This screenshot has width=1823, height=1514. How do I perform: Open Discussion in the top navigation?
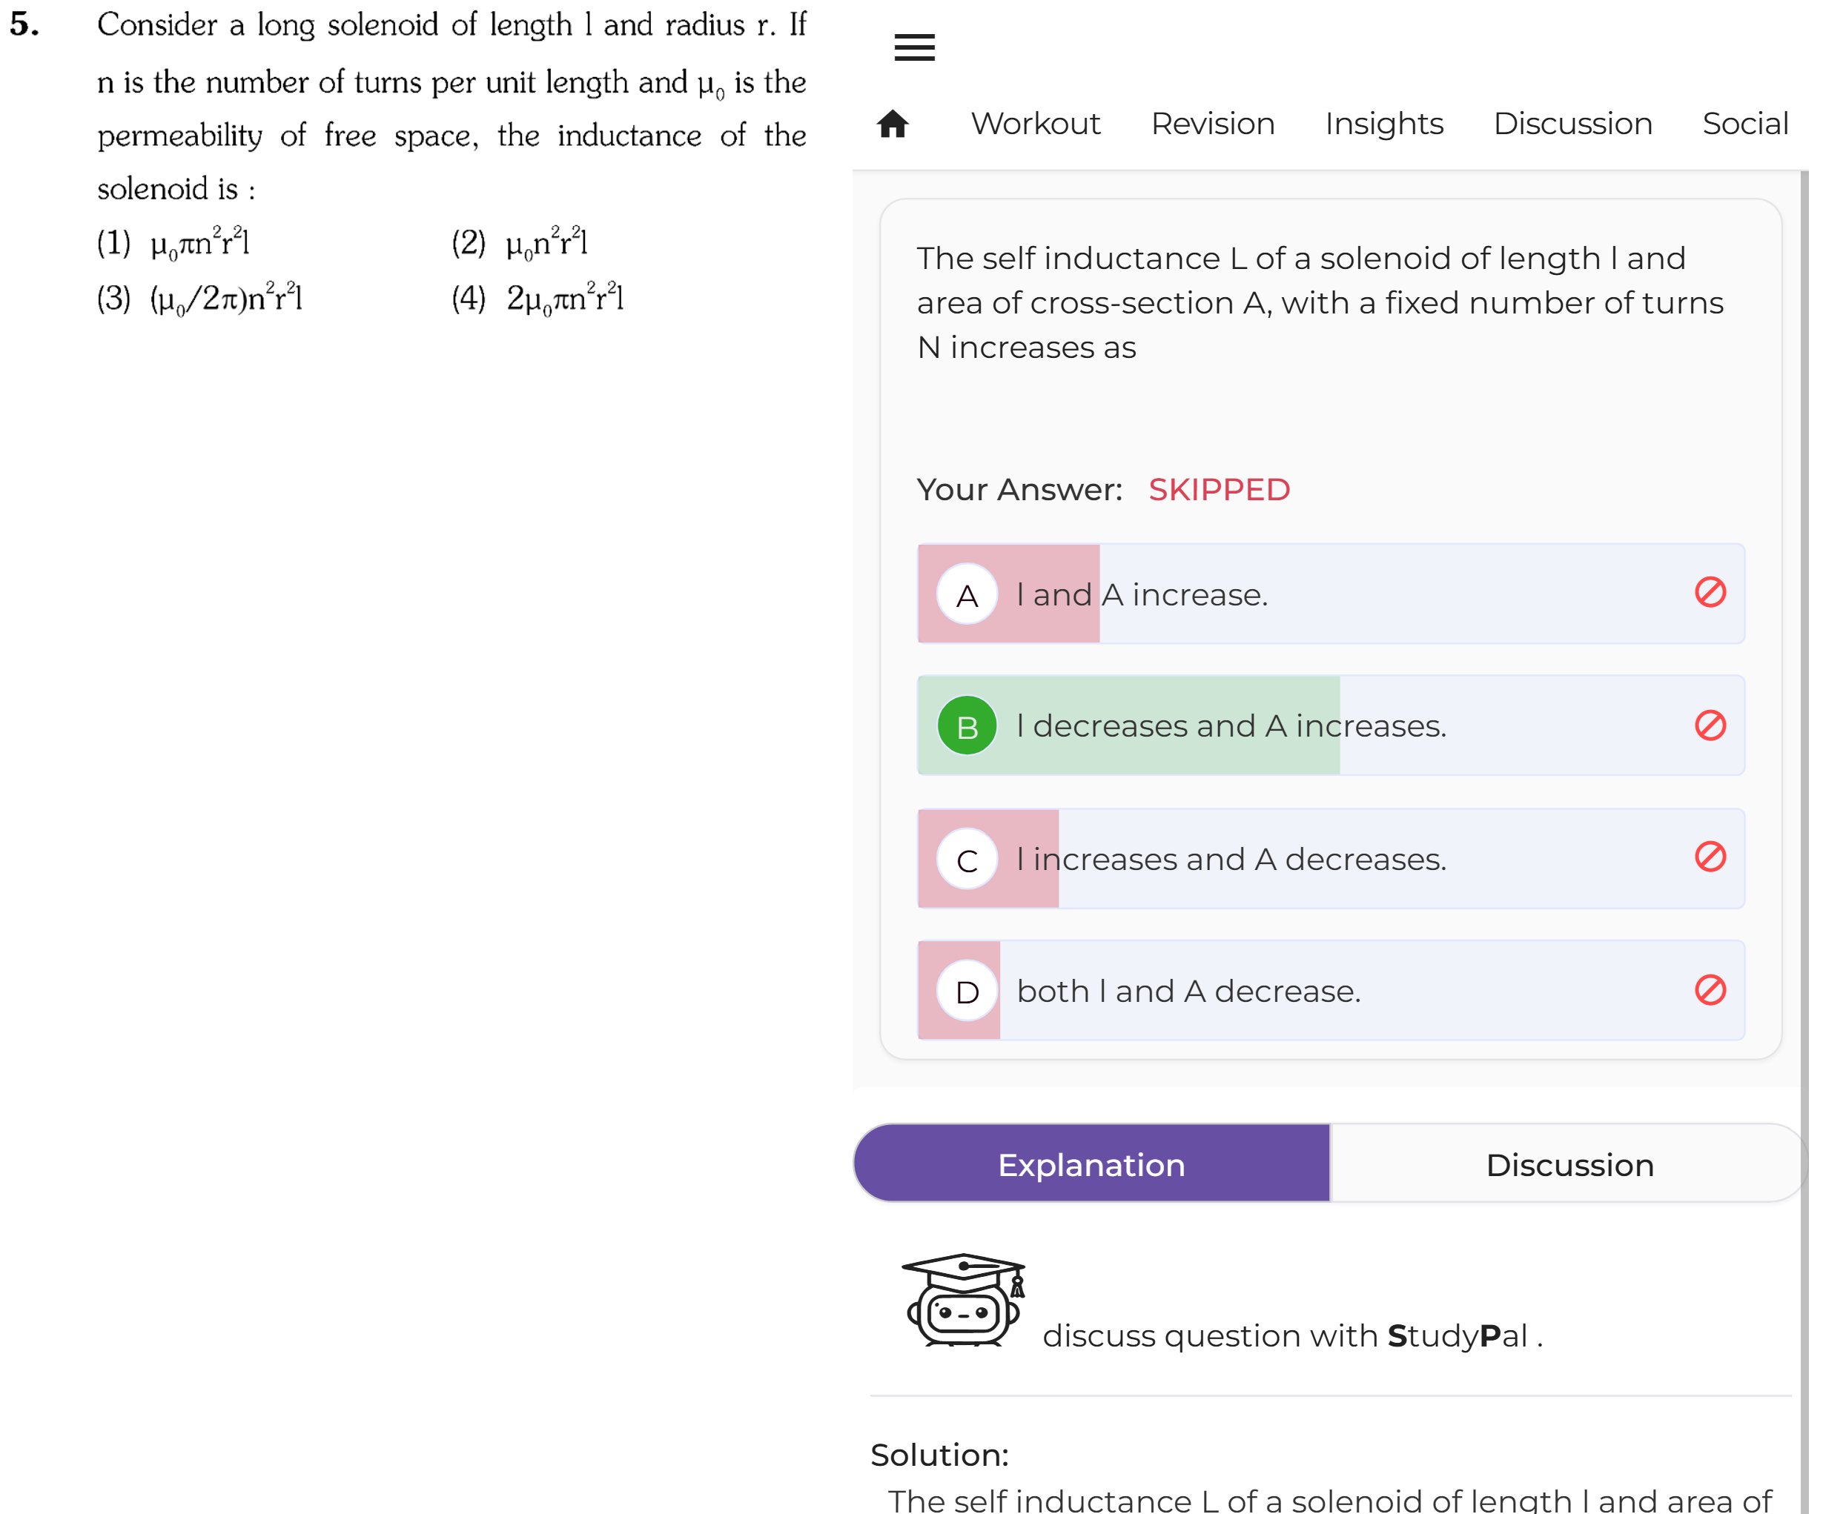(1572, 124)
